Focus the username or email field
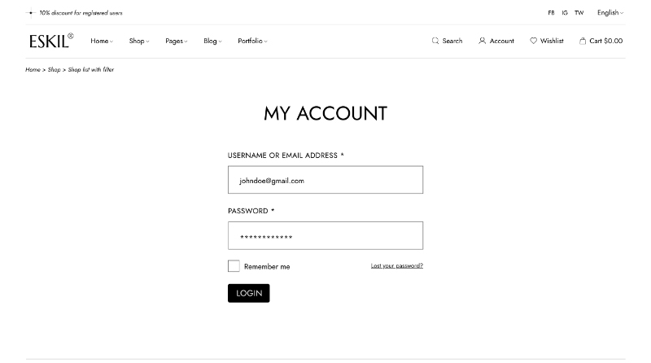Image resolution: width=651 pixels, height=363 pixels. (x=325, y=180)
